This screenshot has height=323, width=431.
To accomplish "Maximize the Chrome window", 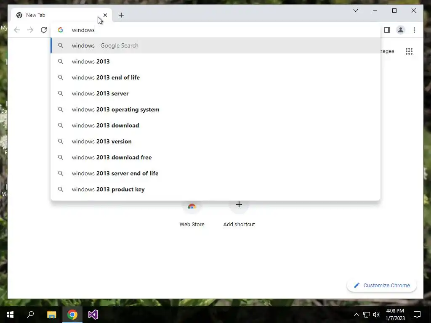I will [394, 11].
